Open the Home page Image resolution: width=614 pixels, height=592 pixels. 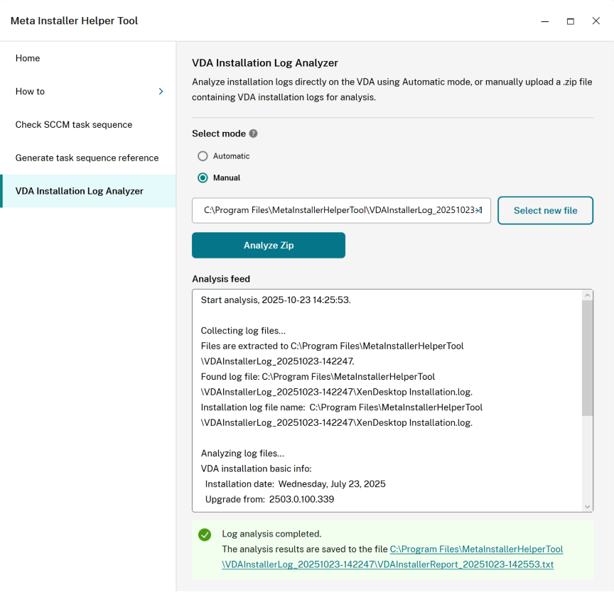pyautogui.click(x=28, y=58)
